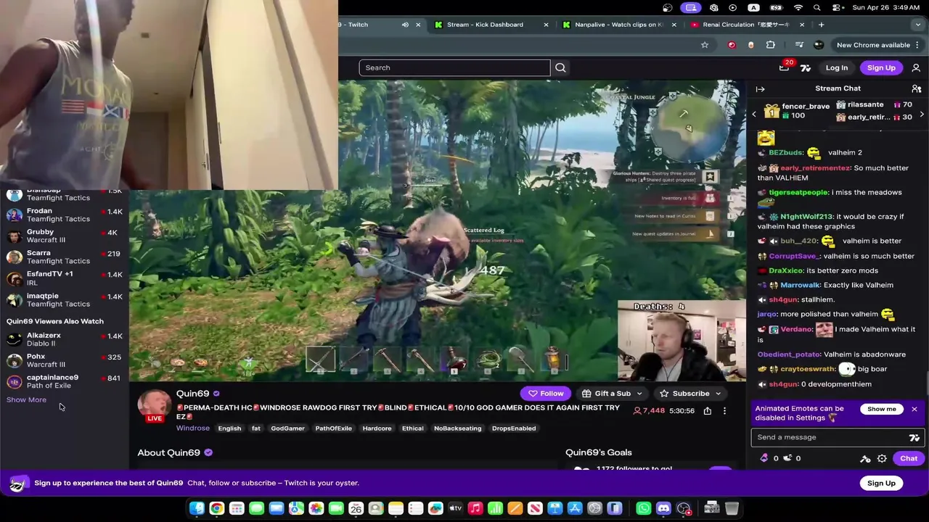
Task: Open Alkaizerx Diablo II channel
Action: [x=64, y=339]
